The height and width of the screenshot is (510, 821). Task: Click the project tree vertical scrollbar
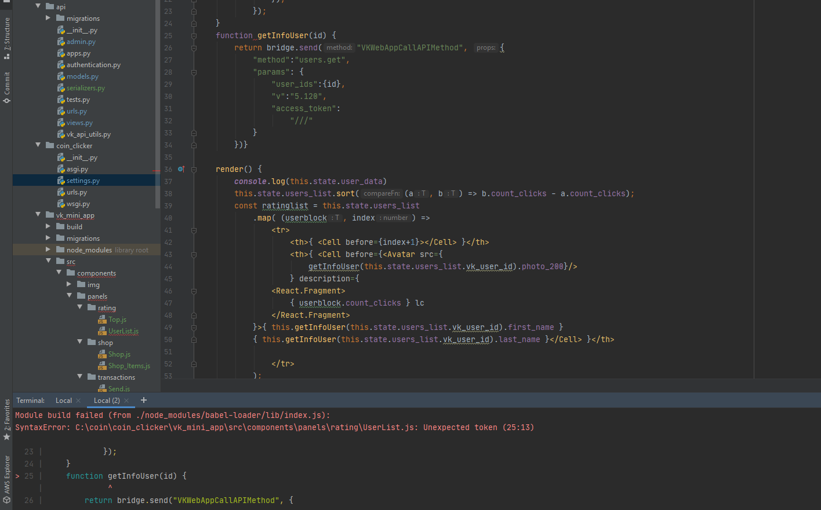(158, 104)
